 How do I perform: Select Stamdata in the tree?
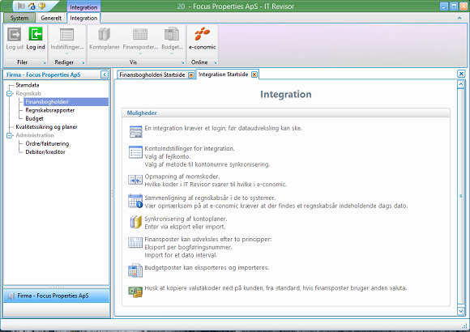(x=28, y=85)
